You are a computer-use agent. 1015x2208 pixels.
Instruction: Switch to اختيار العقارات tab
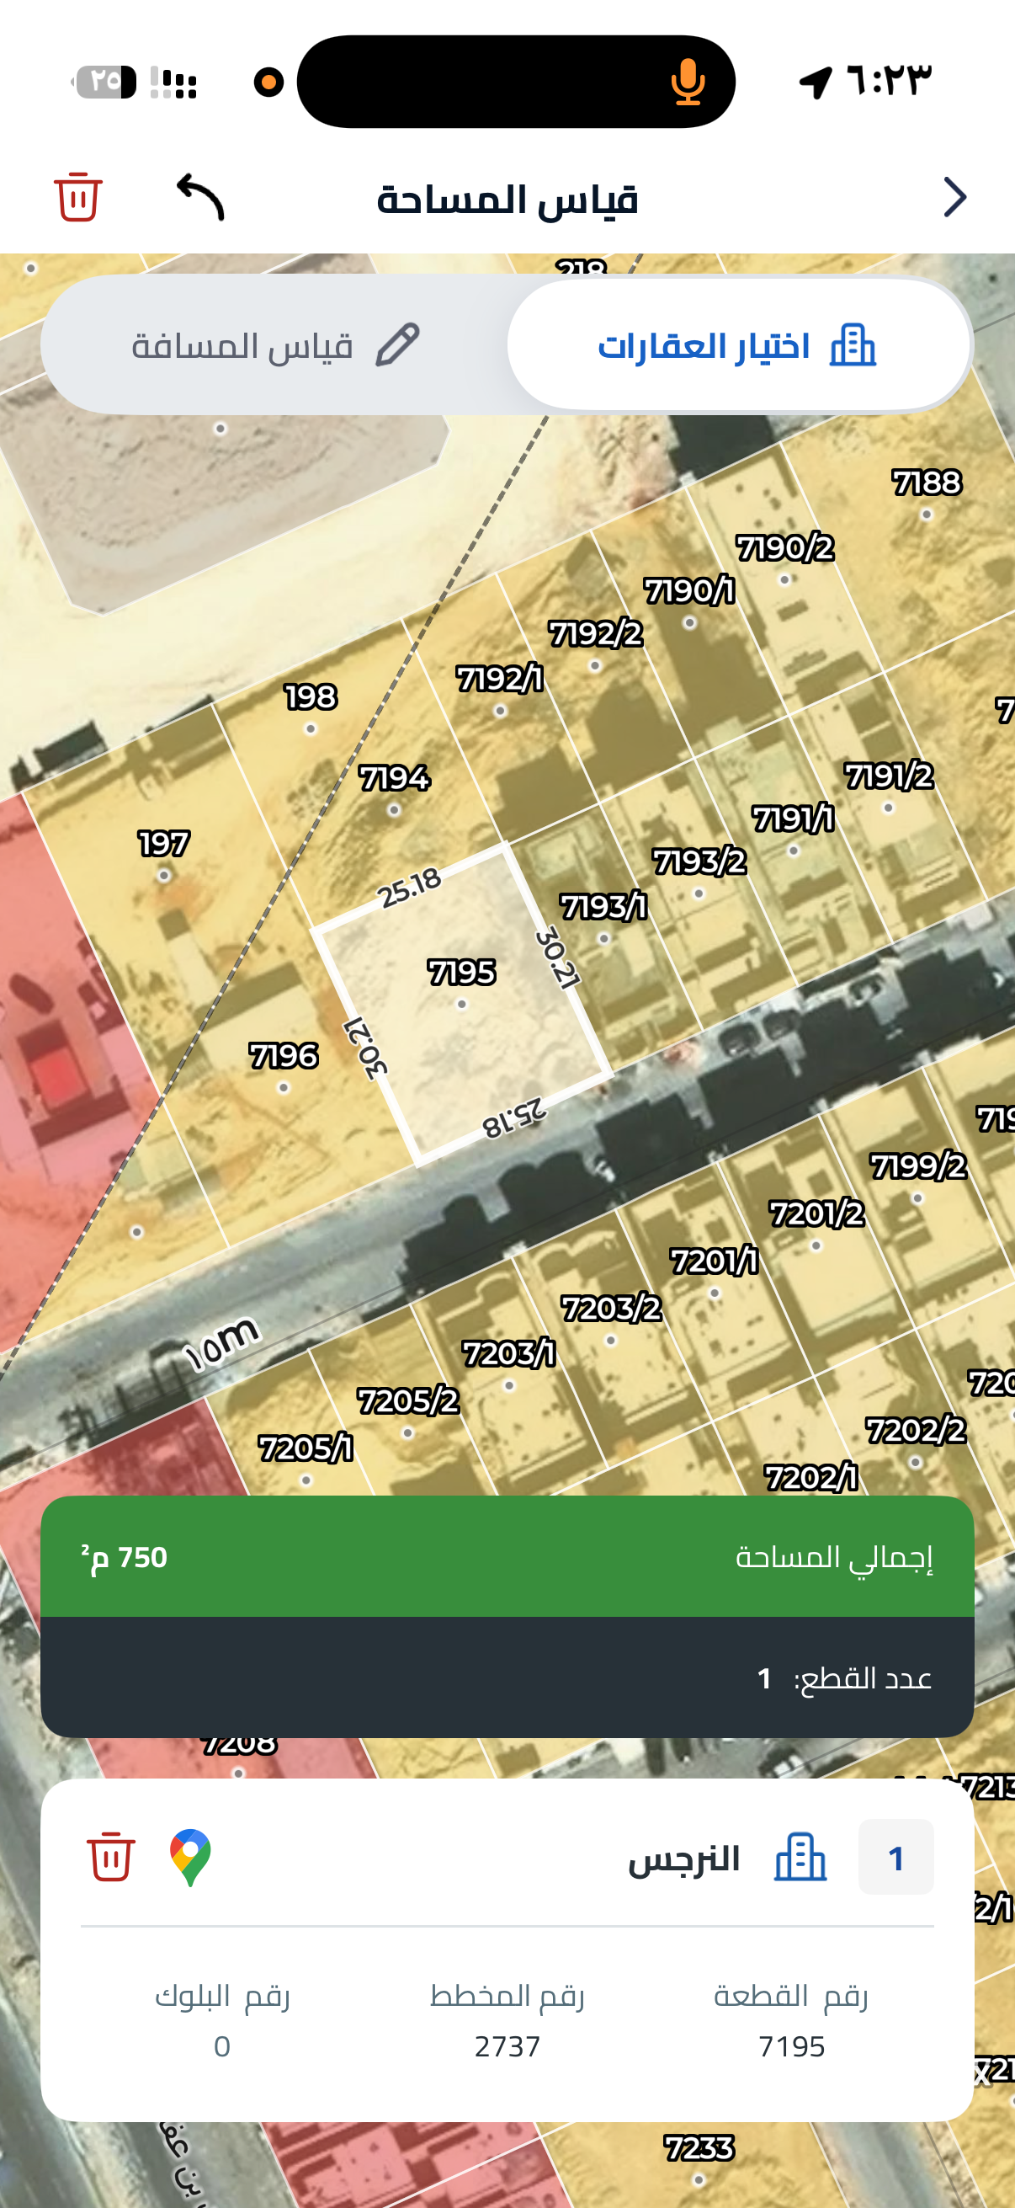pos(738,345)
